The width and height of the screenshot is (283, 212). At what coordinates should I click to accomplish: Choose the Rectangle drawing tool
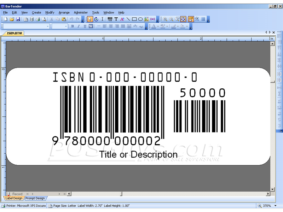click(x=134, y=19)
